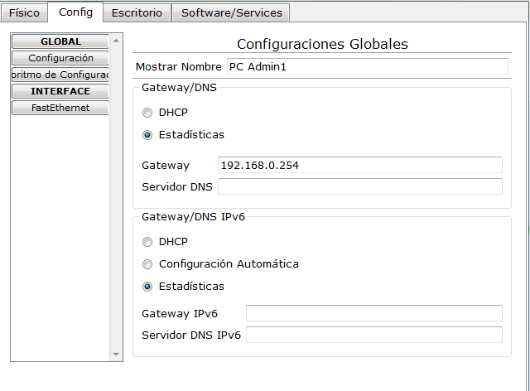Screen dimensions: 530x391
Task: Enable DHCP under the Gateway/DNS section
Action: tap(147, 113)
